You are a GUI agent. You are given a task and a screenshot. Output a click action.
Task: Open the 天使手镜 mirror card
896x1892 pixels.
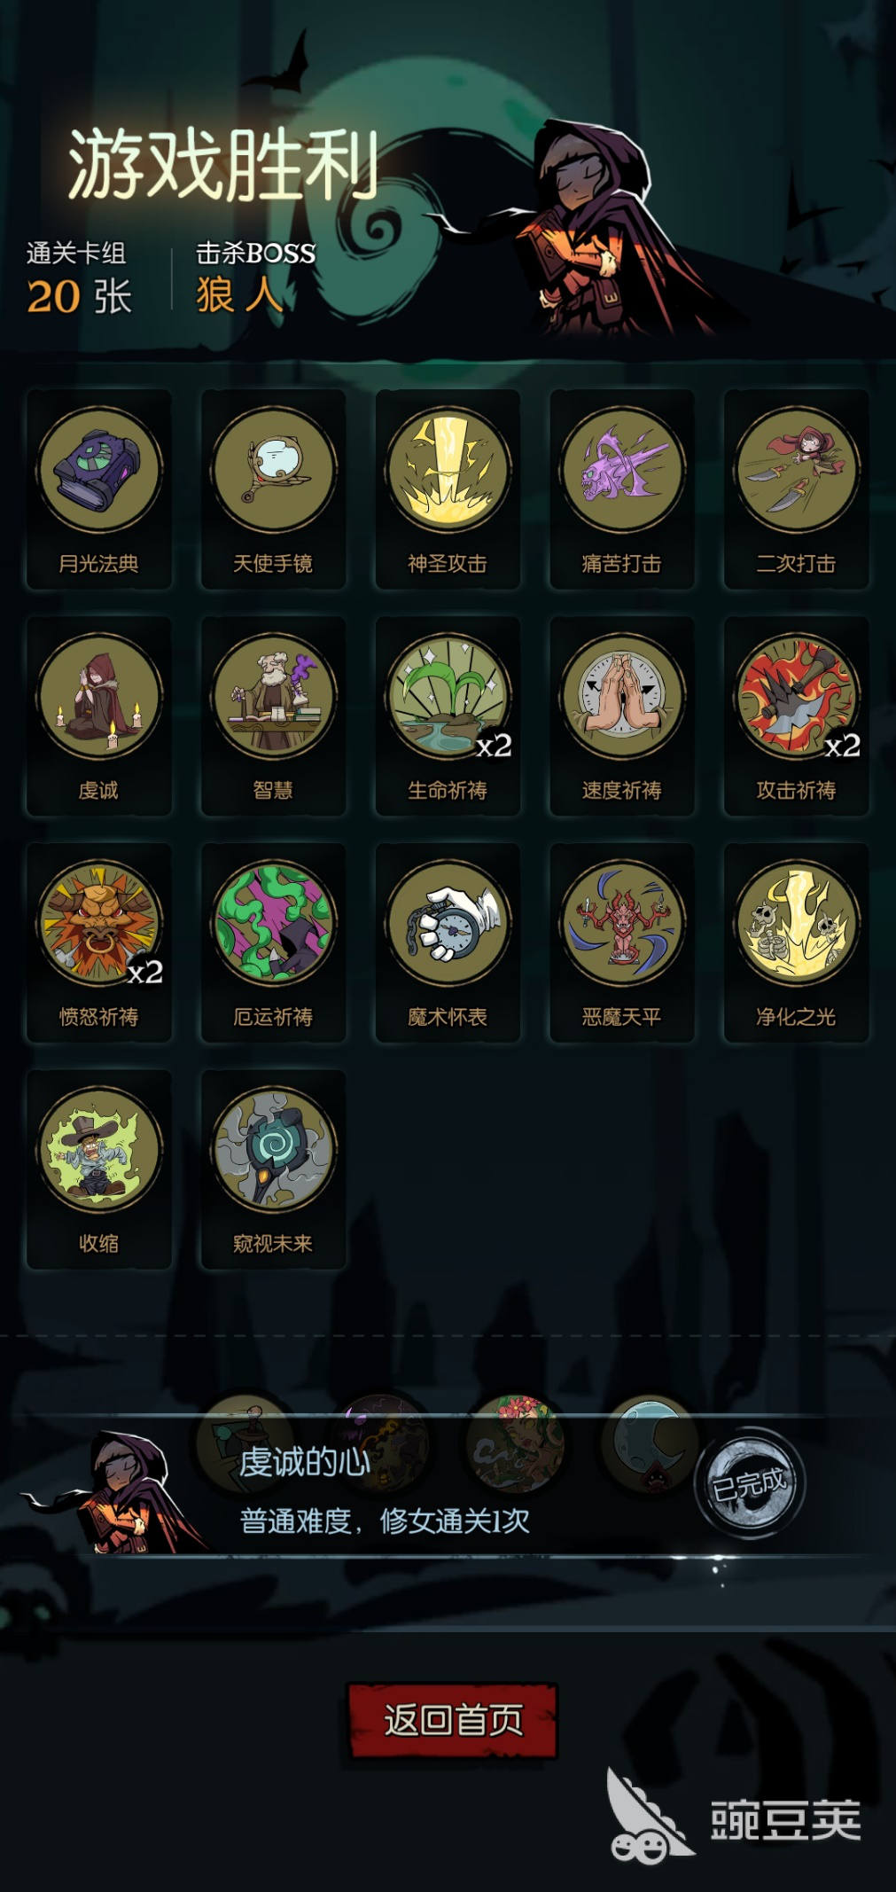273,489
